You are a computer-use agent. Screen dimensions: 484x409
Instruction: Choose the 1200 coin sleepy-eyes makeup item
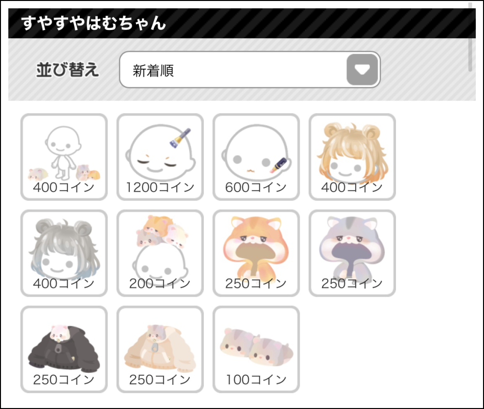[x=160, y=157]
